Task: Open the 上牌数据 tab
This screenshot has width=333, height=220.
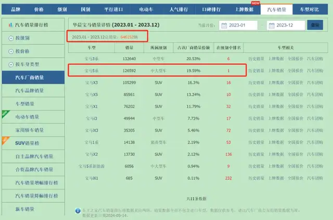Action: 244,9
